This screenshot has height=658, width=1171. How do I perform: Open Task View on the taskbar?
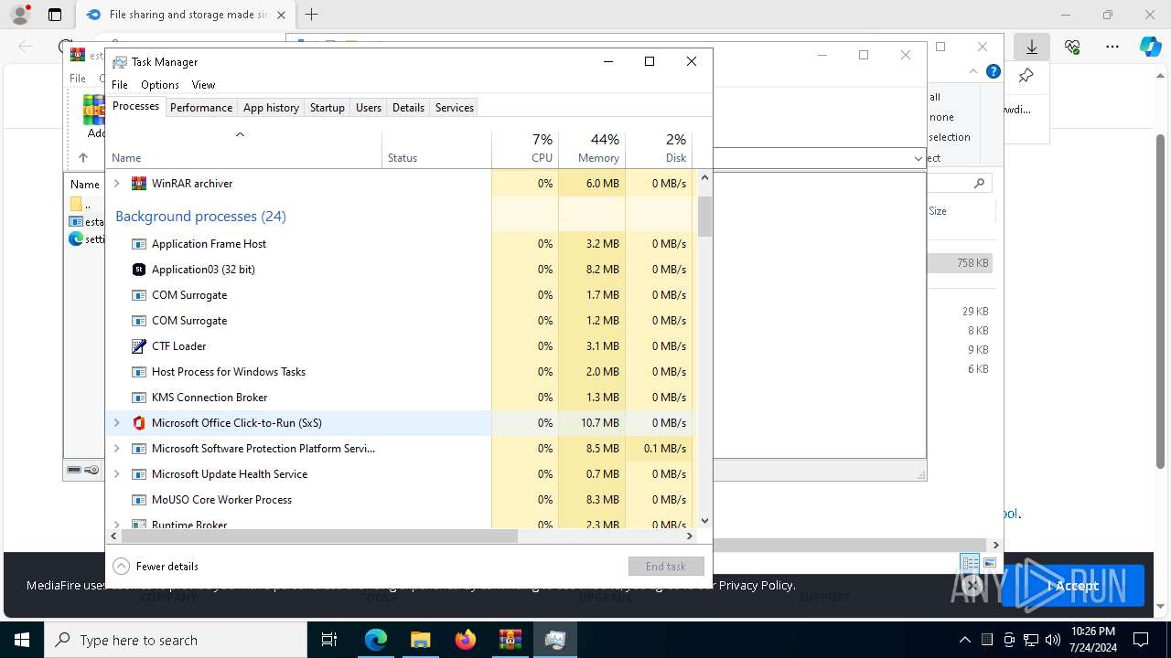[x=330, y=640]
